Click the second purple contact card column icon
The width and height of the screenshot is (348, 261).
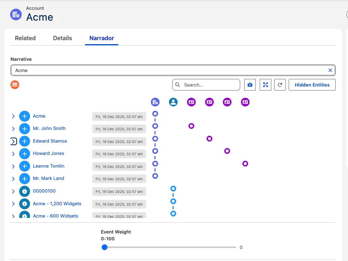coord(209,102)
